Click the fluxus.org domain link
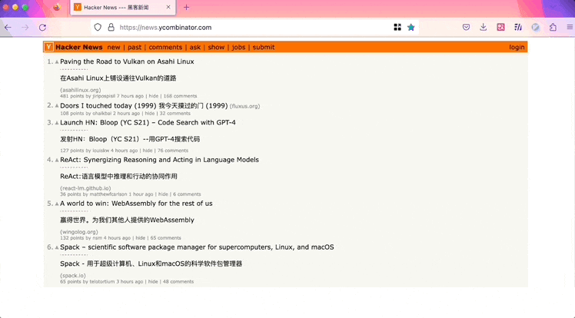Image resolution: width=575 pixels, height=318 pixels. point(244,106)
